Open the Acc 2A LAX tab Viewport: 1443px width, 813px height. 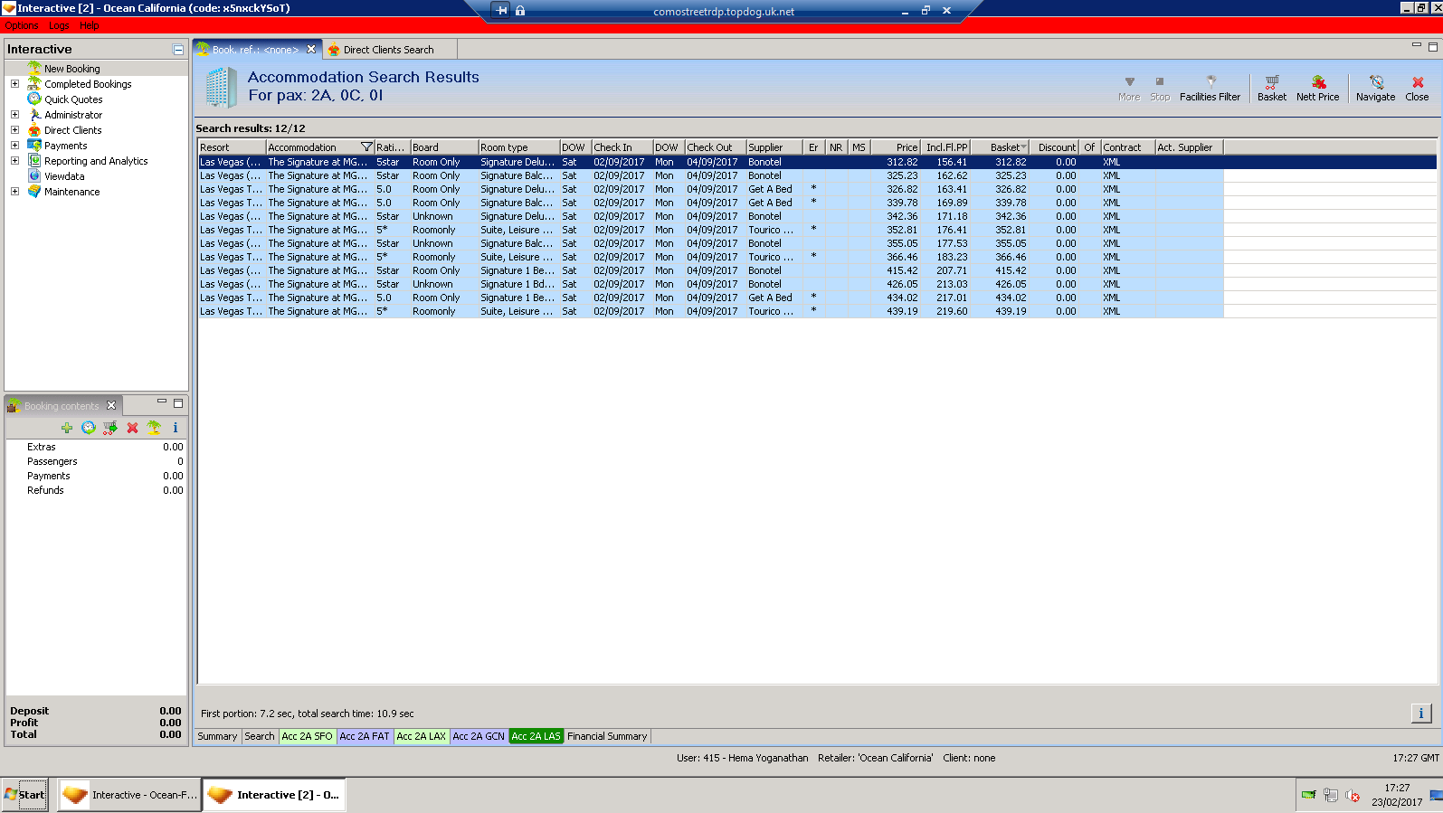point(422,736)
